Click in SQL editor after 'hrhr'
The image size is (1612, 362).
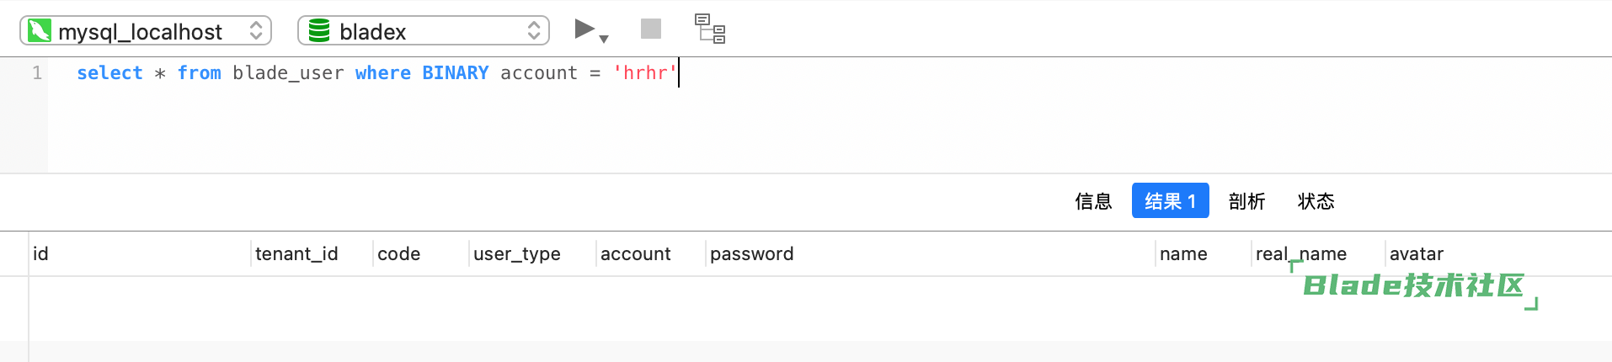pyautogui.click(x=679, y=73)
